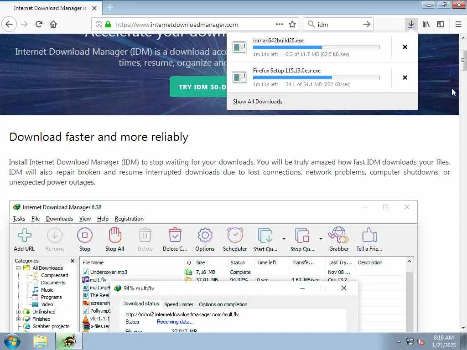The height and width of the screenshot is (350, 467).
Task: Click the page vertical scrollbar thumb
Action: (463, 61)
